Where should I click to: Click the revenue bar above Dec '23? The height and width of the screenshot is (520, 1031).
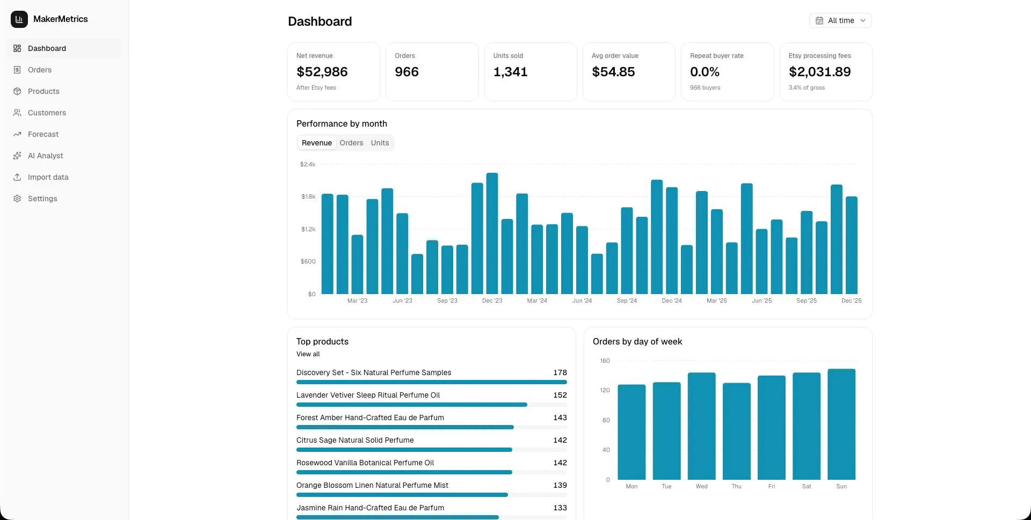pyautogui.click(x=492, y=233)
